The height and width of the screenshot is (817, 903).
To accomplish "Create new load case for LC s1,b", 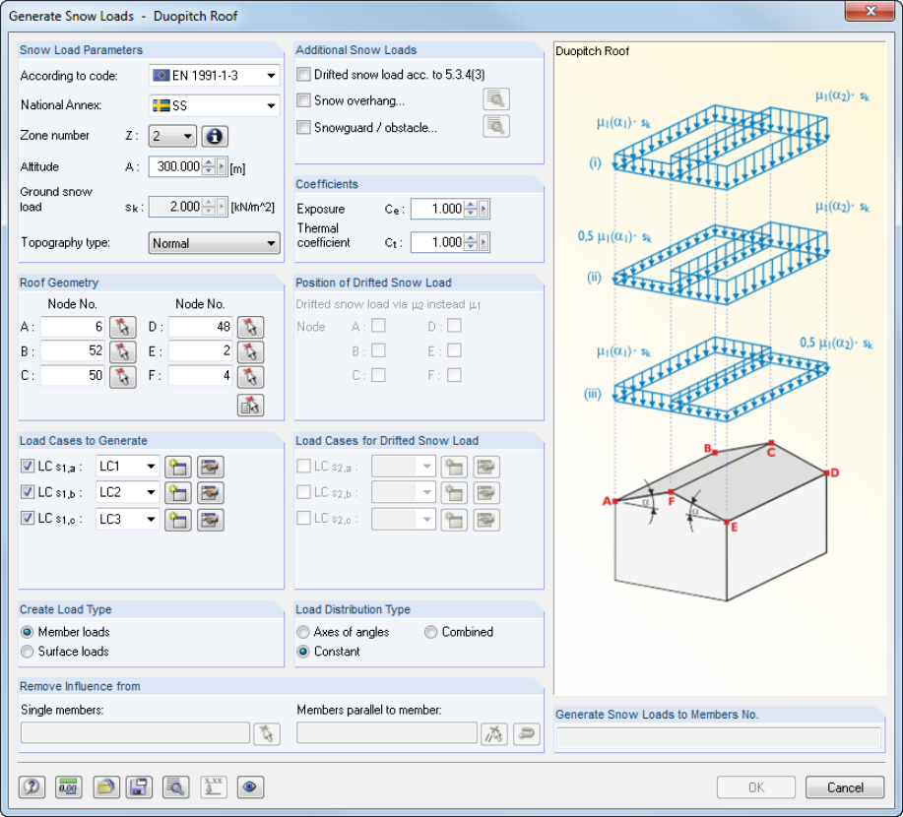I will (178, 493).
